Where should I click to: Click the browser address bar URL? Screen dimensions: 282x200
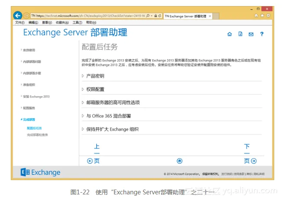point(95,16)
